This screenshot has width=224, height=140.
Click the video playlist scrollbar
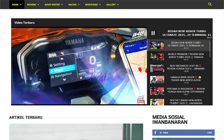pos(210,49)
